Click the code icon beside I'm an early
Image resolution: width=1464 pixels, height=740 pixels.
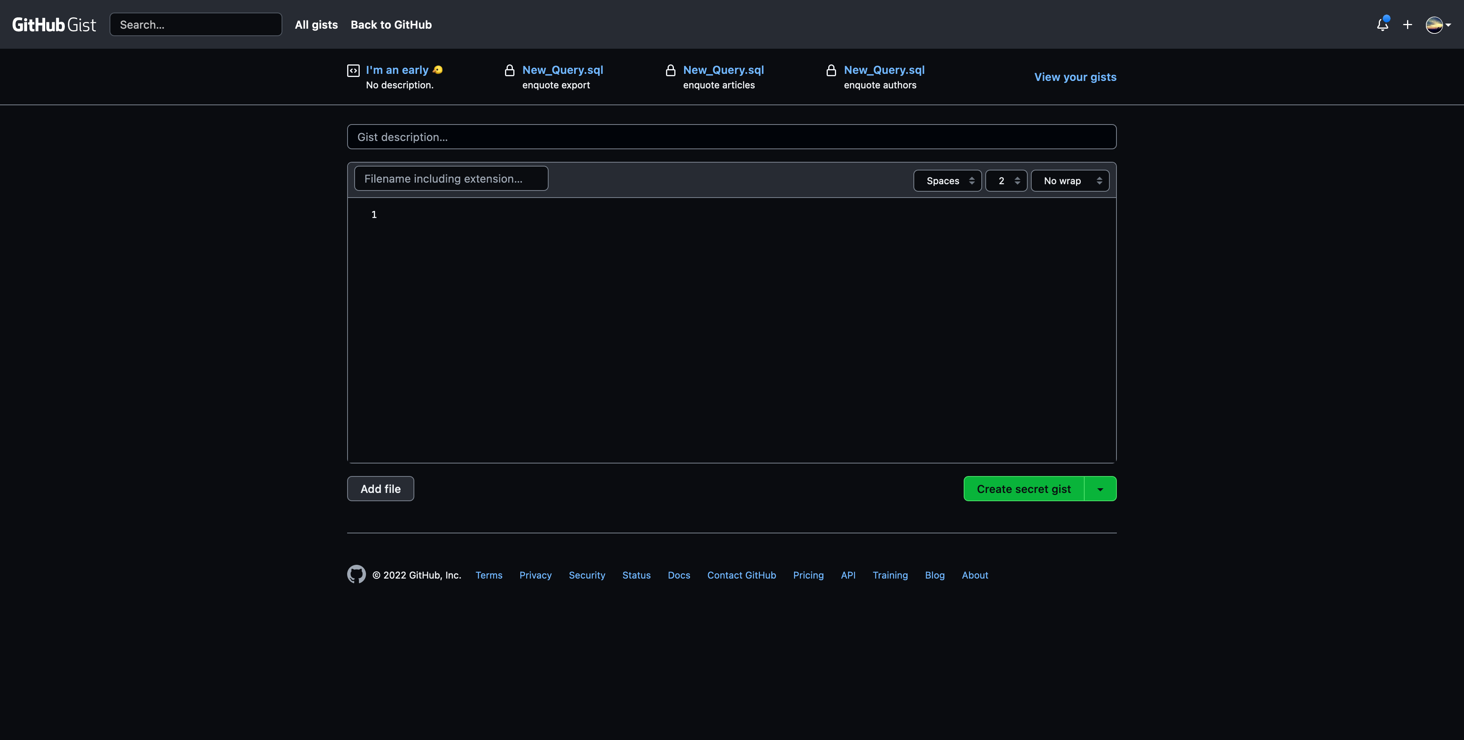pyautogui.click(x=353, y=70)
